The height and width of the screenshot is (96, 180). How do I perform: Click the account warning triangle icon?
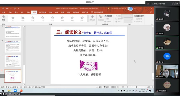(109, 8)
